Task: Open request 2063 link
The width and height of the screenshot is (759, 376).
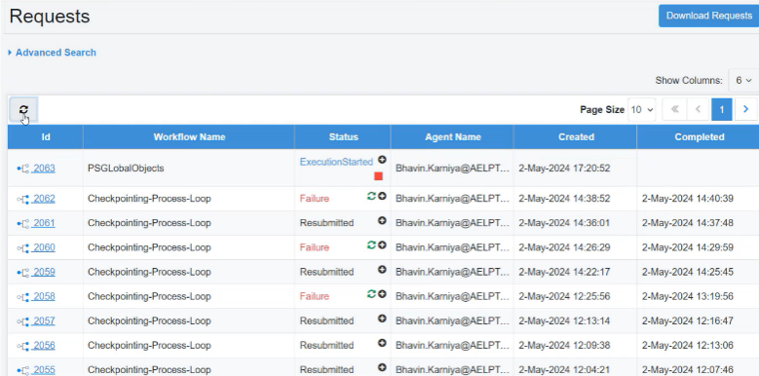Action: [x=44, y=169]
